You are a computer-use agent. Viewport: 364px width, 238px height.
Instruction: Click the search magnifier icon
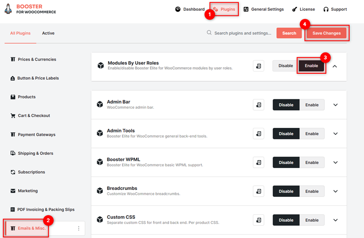point(209,33)
